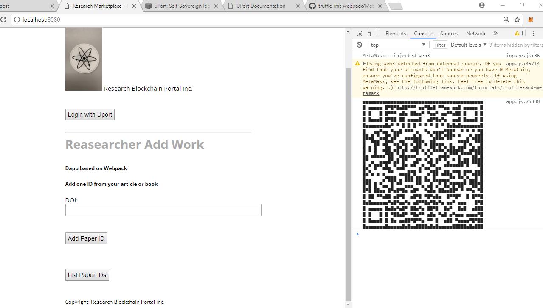Open the Default levels dropdown

tap(469, 45)
